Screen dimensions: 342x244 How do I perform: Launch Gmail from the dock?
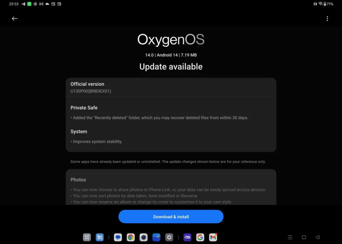[213, 237]
